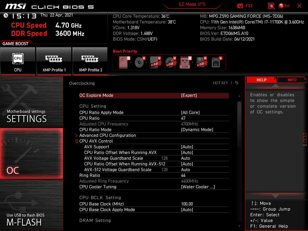Click the back arrow icon beside HOT KEY

(237, 83)
